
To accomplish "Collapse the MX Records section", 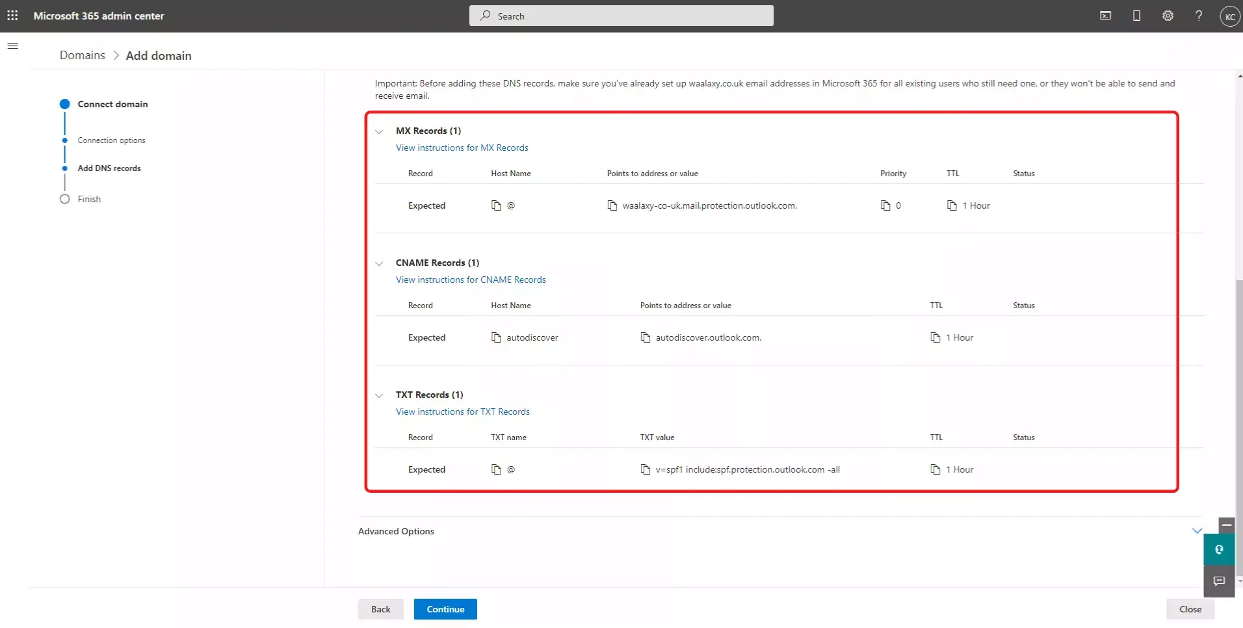I will point(379,131).
